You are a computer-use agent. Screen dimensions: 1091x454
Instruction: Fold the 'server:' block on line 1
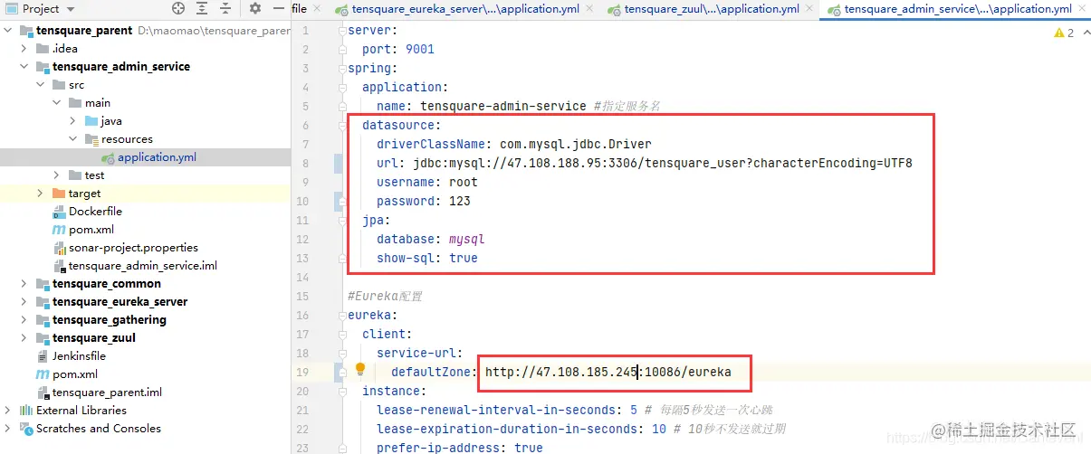(340, 30)
